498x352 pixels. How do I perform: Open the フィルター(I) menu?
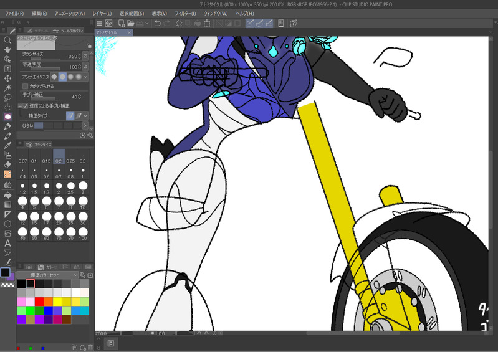pos(185,13)
